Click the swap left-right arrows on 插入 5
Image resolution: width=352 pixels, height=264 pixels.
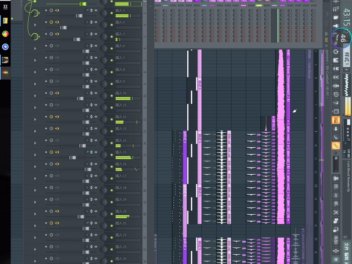(96, 34)
